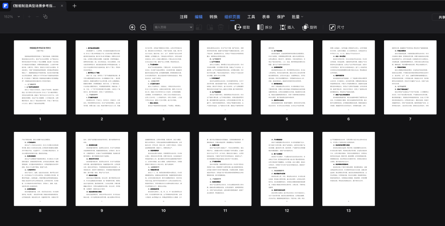Image resolution: width=445 pixels, height=226 pixels.
Task: Click the PDF app home logo icon
Action: (x=5, y=6)
